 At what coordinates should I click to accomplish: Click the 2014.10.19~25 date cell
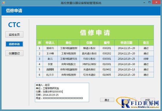pyautogui.click(x=126, y=59)
